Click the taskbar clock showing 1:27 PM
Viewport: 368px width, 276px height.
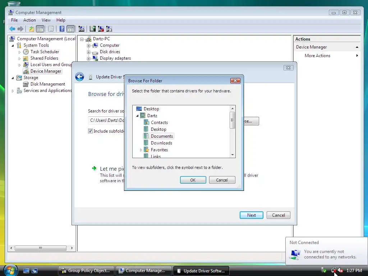pyautogui.click(x=354, y=270)
